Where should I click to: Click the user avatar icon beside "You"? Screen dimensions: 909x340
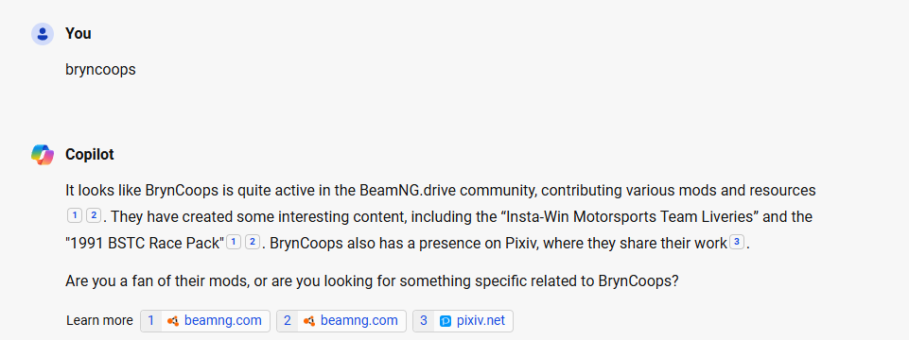pos(43,34)
